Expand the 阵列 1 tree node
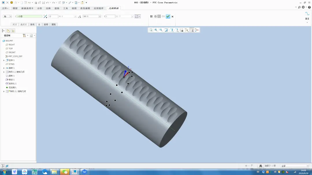 click(x=4, y=72)
